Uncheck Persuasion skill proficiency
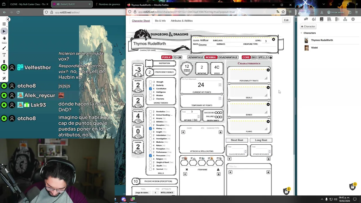The width and height of the screenshot is (361, 203). (150, 156)
